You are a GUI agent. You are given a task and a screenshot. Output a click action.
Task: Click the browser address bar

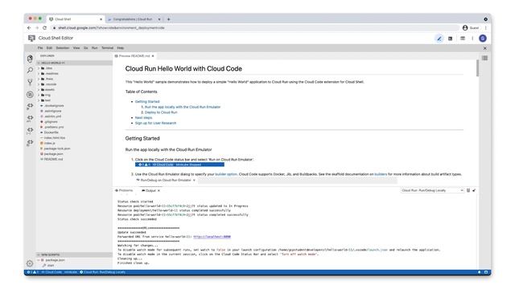pos(256,28)
